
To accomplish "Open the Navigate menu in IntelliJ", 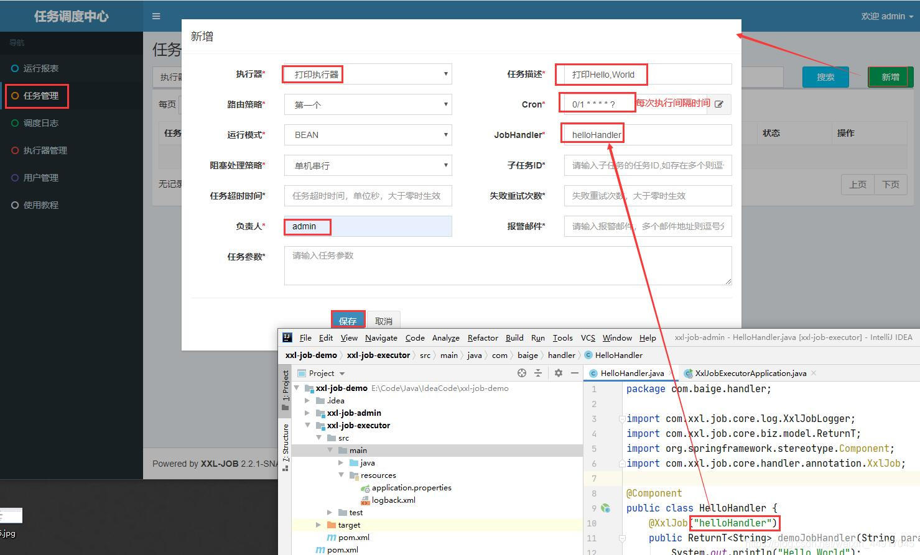I will tap(381, 337).
